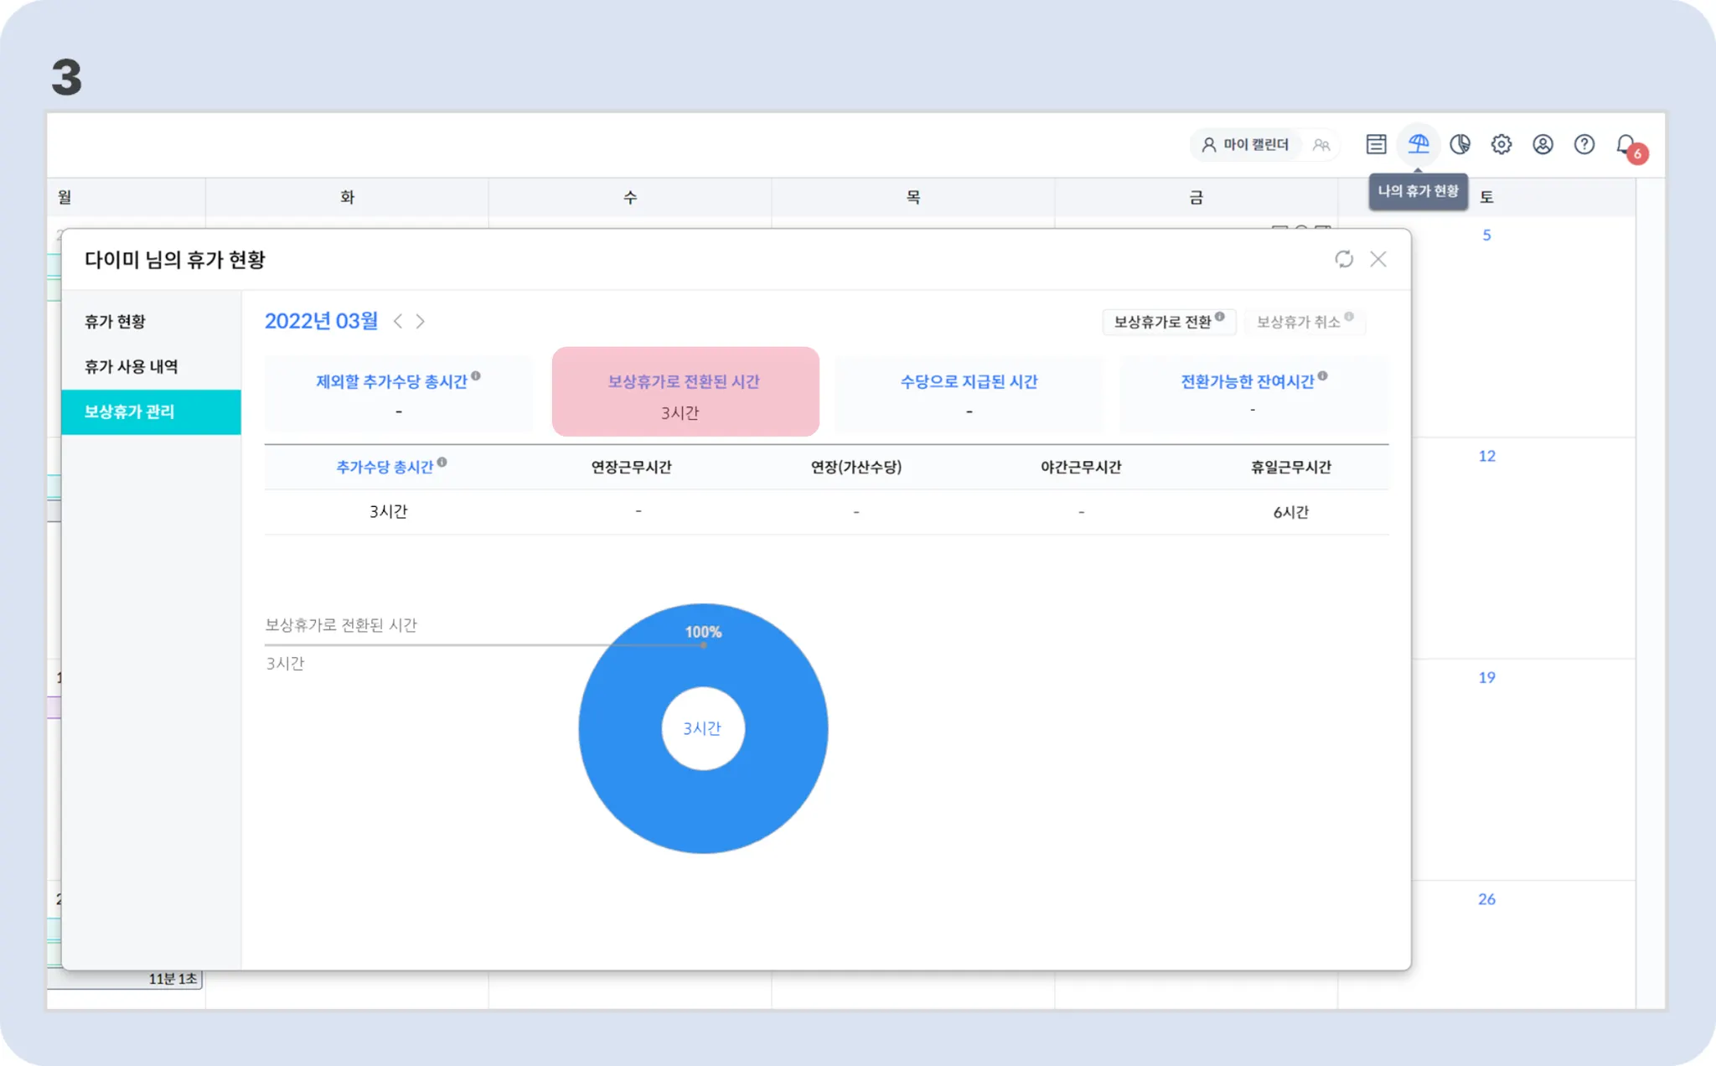Open the 휴가 사용 내역 tab
The width and height of the screenshot is (1716, 1066).
[131, 366]
